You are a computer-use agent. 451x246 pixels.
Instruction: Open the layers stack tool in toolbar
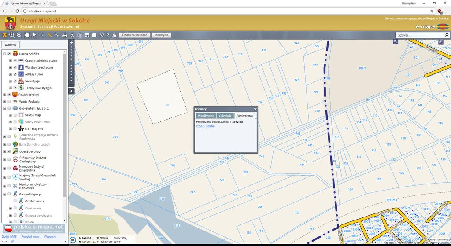pos(4,35)
